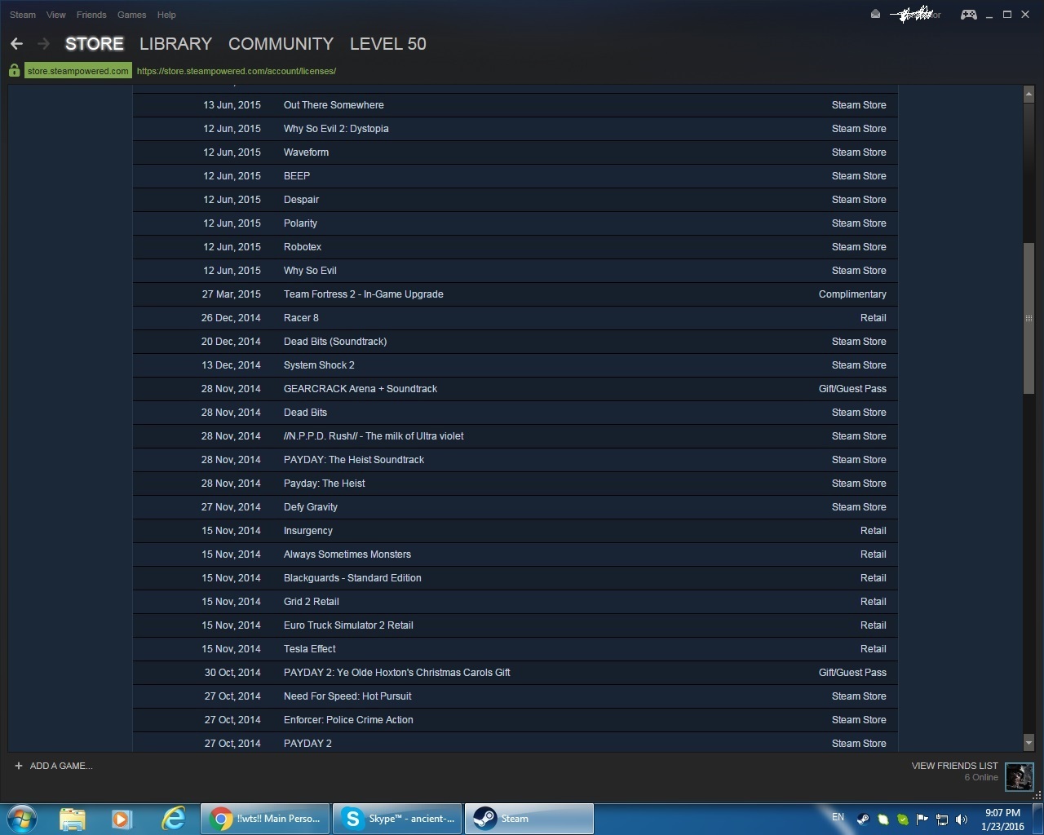Click 'Out There Somewhere' license row

[x=515, y=105]
